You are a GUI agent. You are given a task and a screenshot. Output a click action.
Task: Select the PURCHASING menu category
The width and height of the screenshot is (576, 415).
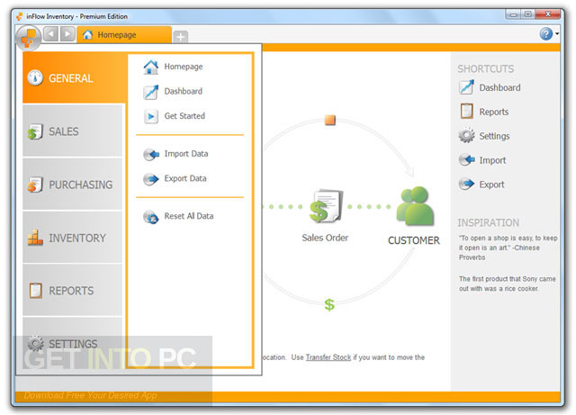click(x=72, y=185)
